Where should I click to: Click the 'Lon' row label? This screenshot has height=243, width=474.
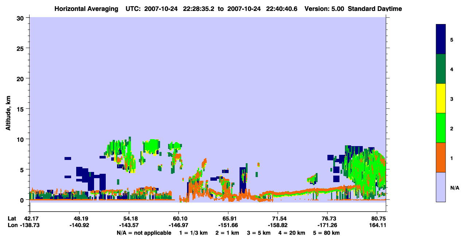click(12, 225)
